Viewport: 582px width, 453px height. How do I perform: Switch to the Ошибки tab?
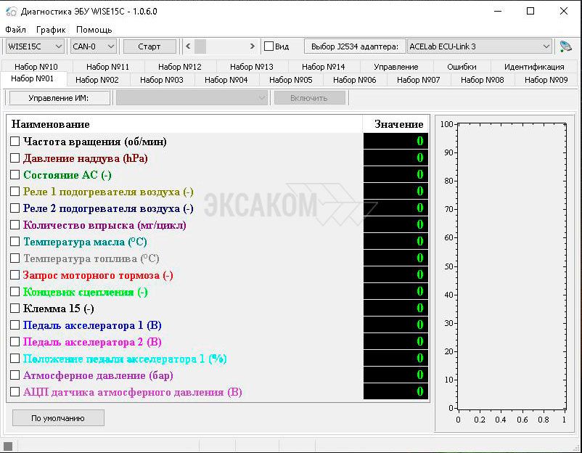tap(462, 67)
